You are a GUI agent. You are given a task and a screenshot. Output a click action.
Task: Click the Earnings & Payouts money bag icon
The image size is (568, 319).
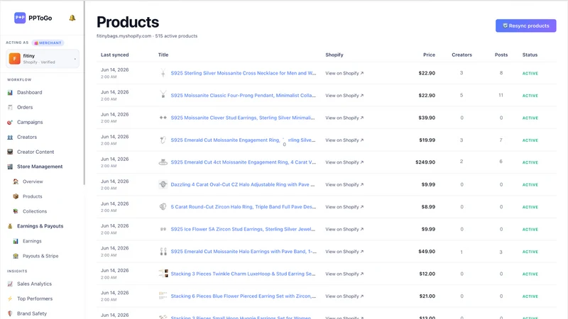pos(10,226)
